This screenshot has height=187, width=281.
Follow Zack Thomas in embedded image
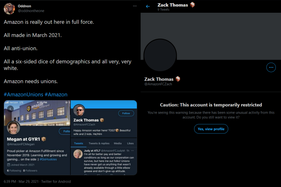tap(126, 113)
